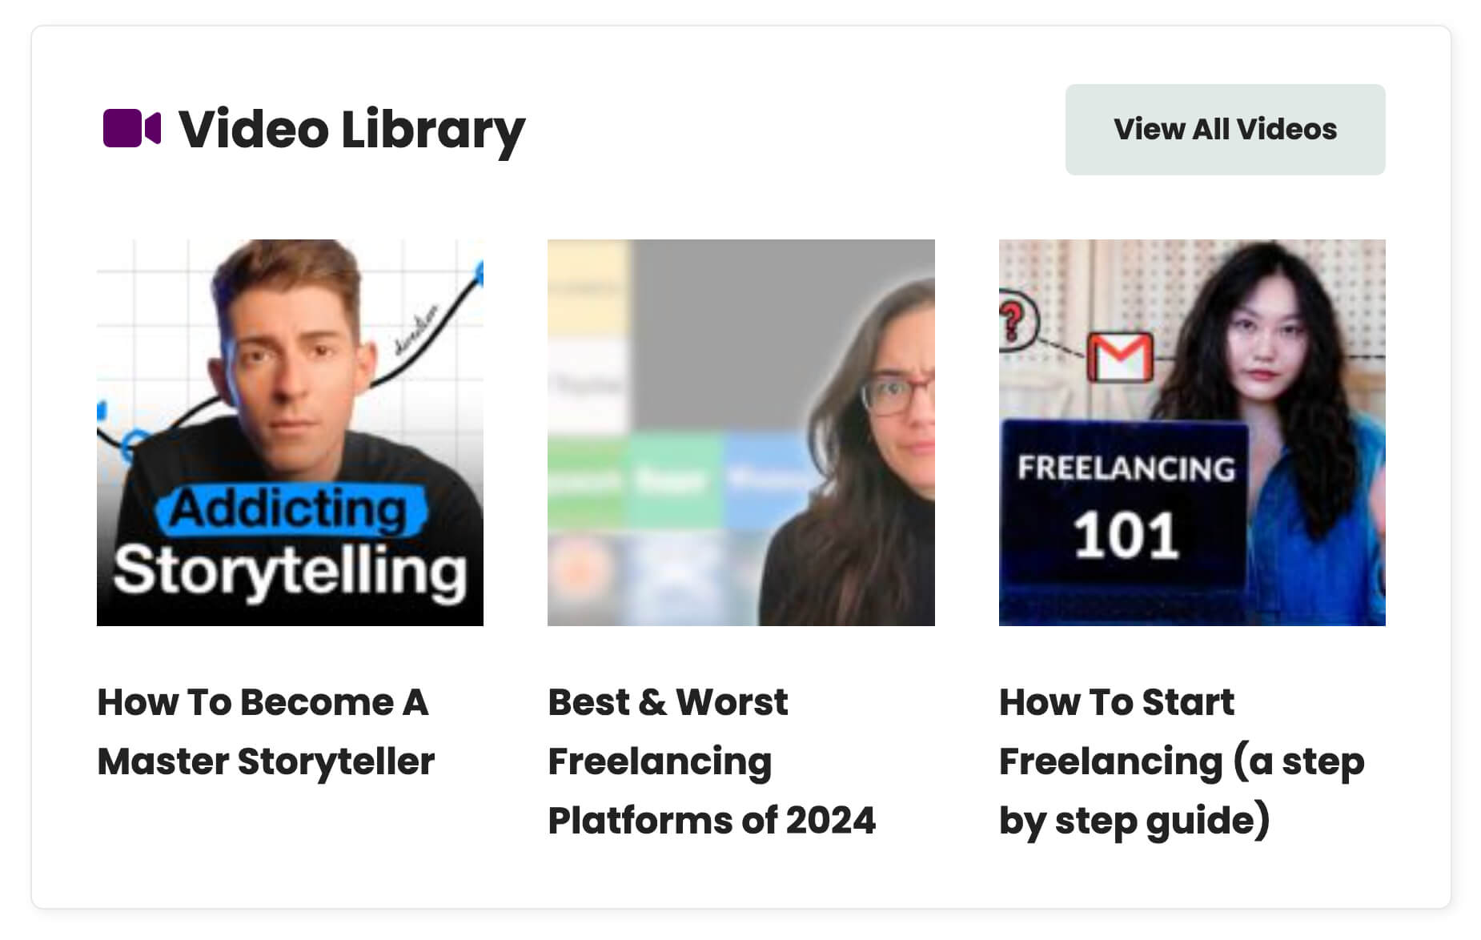The image size is (1481, 940).
Task: Open 'Best & Worst Freelancing Platforms of 2024'
Action: click(x=711, y=761)
